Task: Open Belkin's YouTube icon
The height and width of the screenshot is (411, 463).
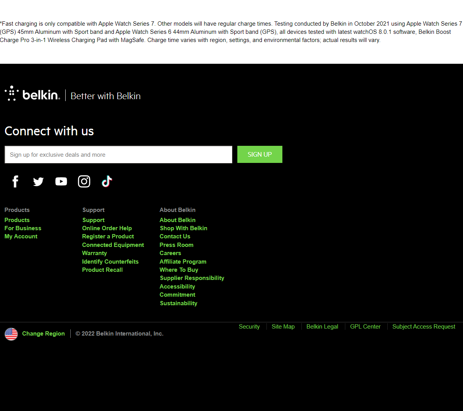Action: (x=61, y=181)
